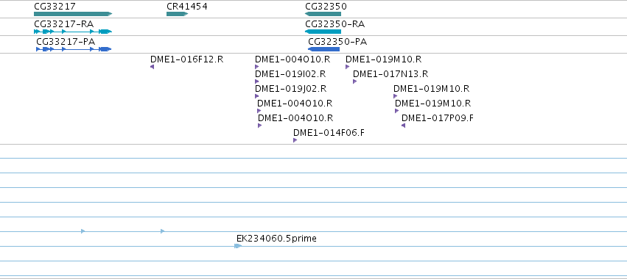
Task: Click the DME1-016F12.R arrow marker
Action: tap(152, 67)
